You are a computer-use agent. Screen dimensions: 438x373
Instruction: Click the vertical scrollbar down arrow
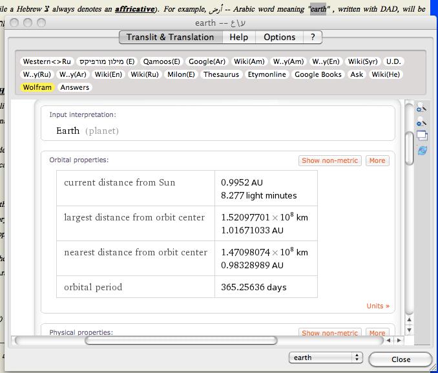click(409, 329)
